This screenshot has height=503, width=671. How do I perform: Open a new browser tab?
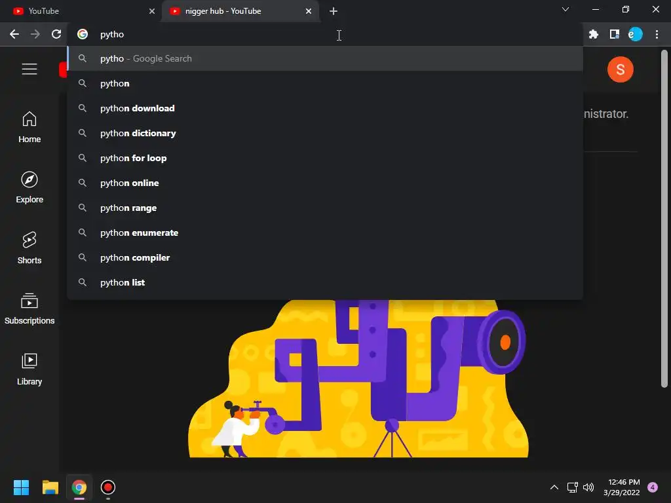(x=334, y=11)
